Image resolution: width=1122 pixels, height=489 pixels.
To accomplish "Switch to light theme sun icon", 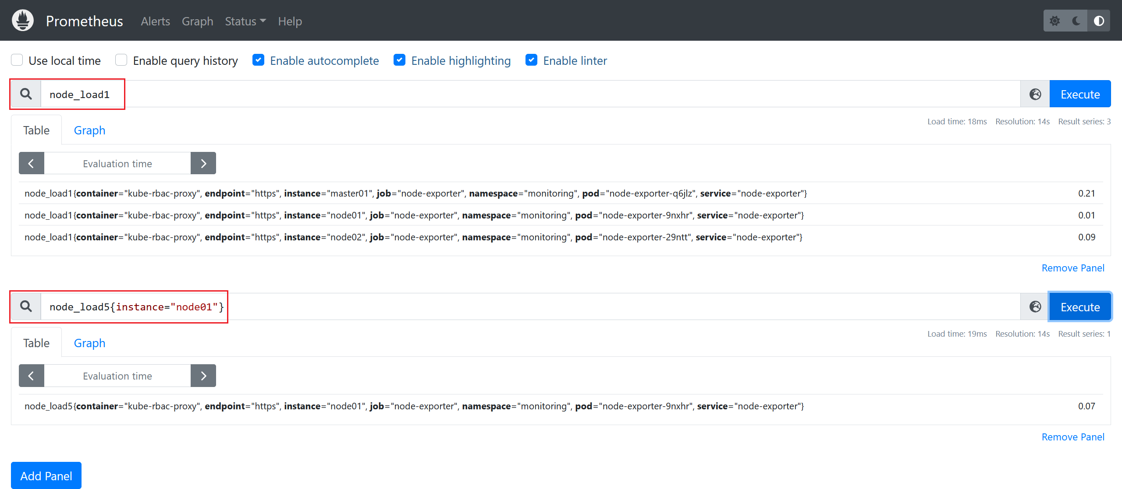I will click(1055, 21).
